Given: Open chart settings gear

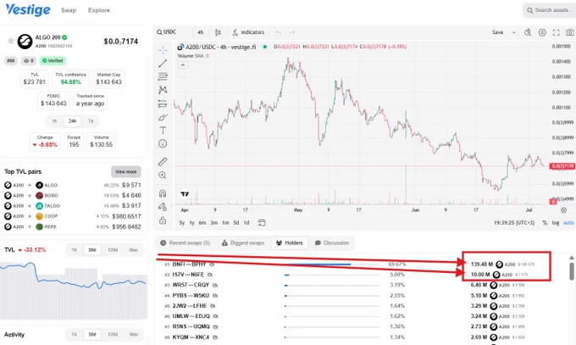Looking at the screenshot, I should point(542,32).
